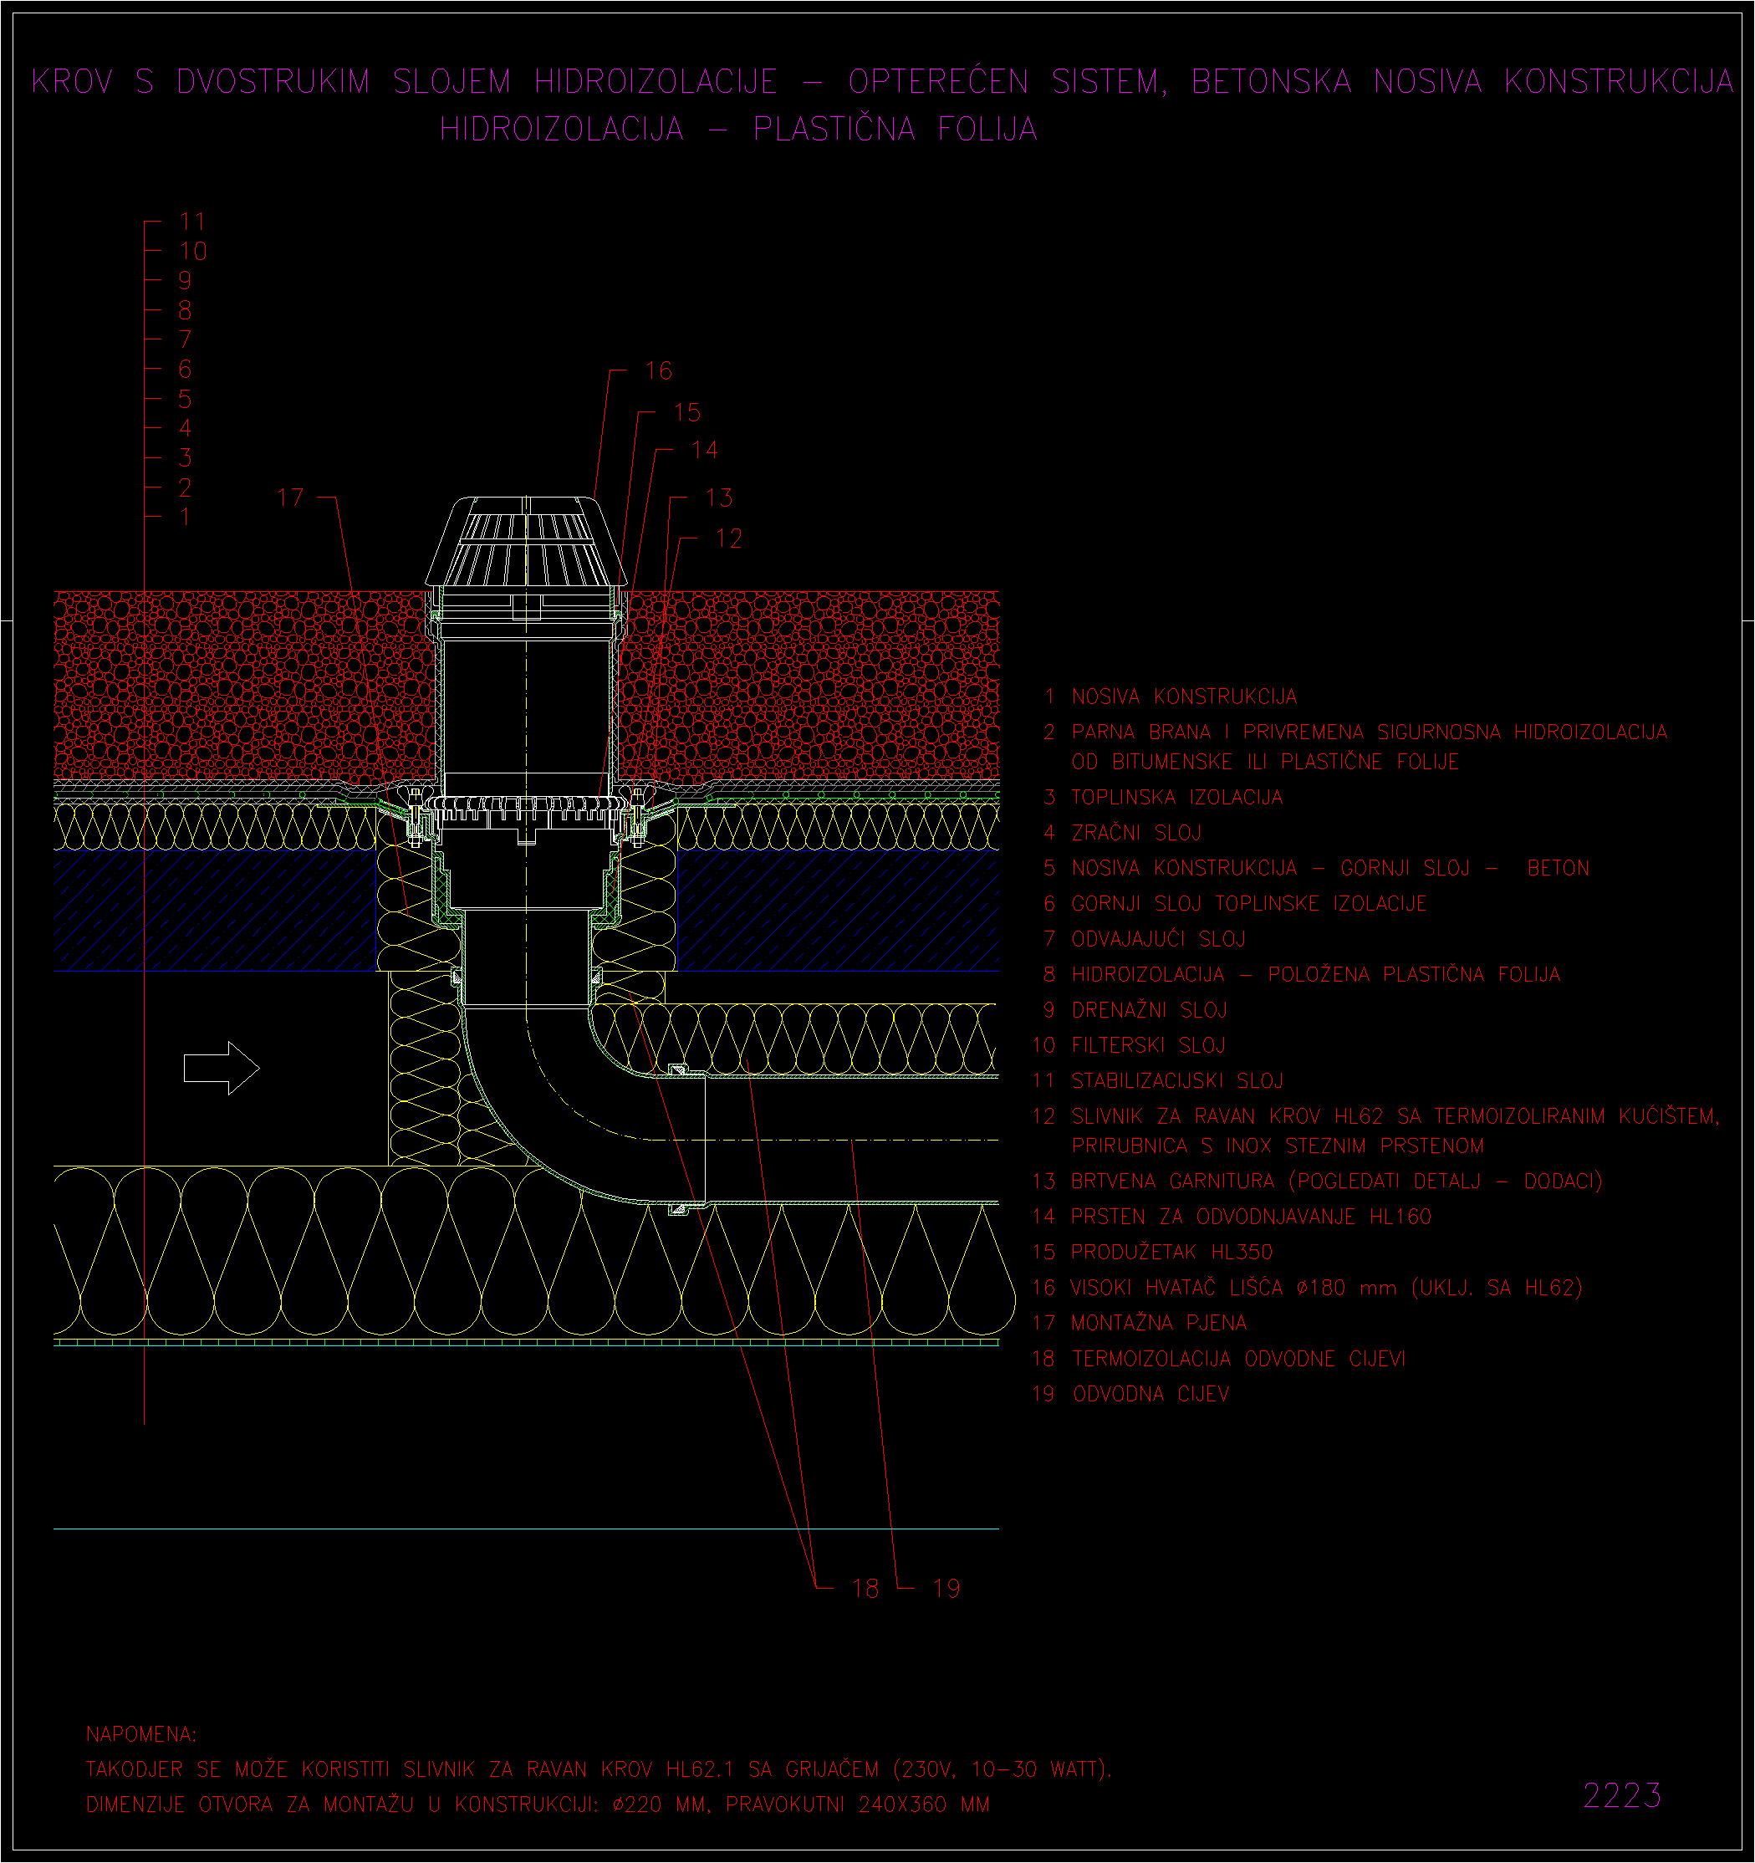Click legend entry 'ODVODNA CIJEV'
The height and width of the screenshot is (1863, 1755).
(x=1150, y=1394)
